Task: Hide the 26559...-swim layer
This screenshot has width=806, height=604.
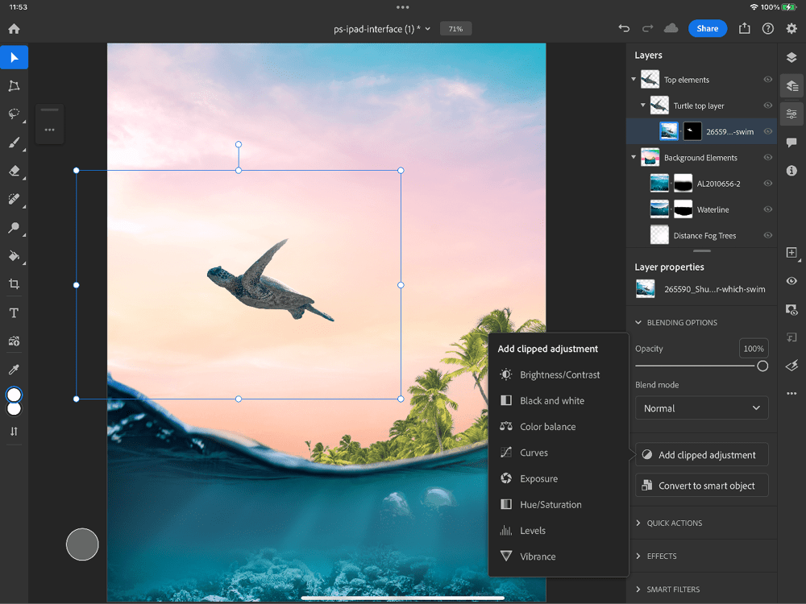Action: [x=767, y=131]
